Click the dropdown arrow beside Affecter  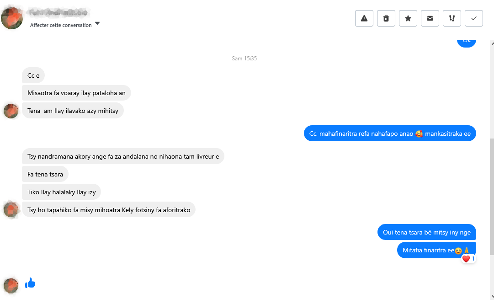[97, 24]
